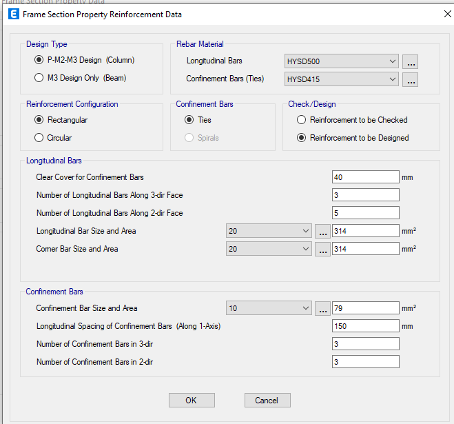
Task: Open Confinement Bars (Ties) material dropdown HYSD415
Action: pyautogui.click(x=342, y=79)
